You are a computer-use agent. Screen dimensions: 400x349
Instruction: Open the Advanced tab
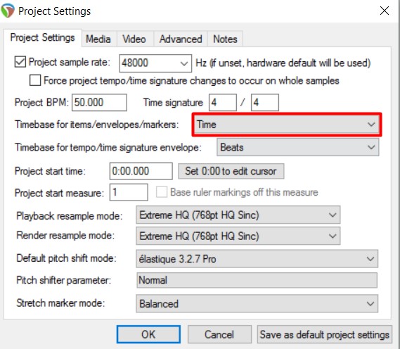181,39
